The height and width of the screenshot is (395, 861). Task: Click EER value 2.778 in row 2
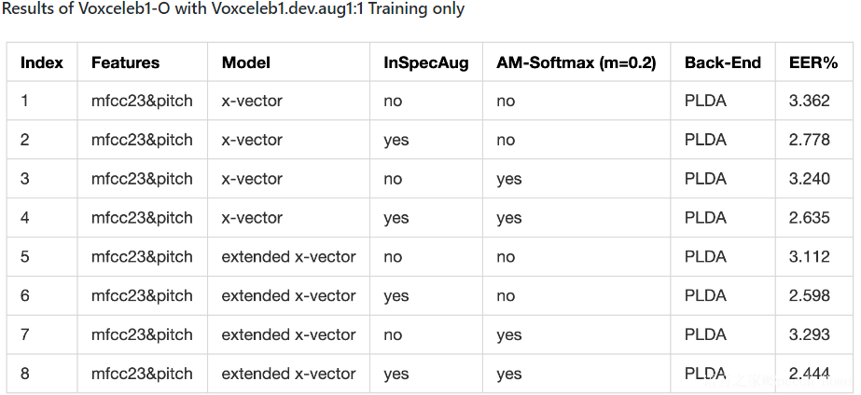point(809,140)
